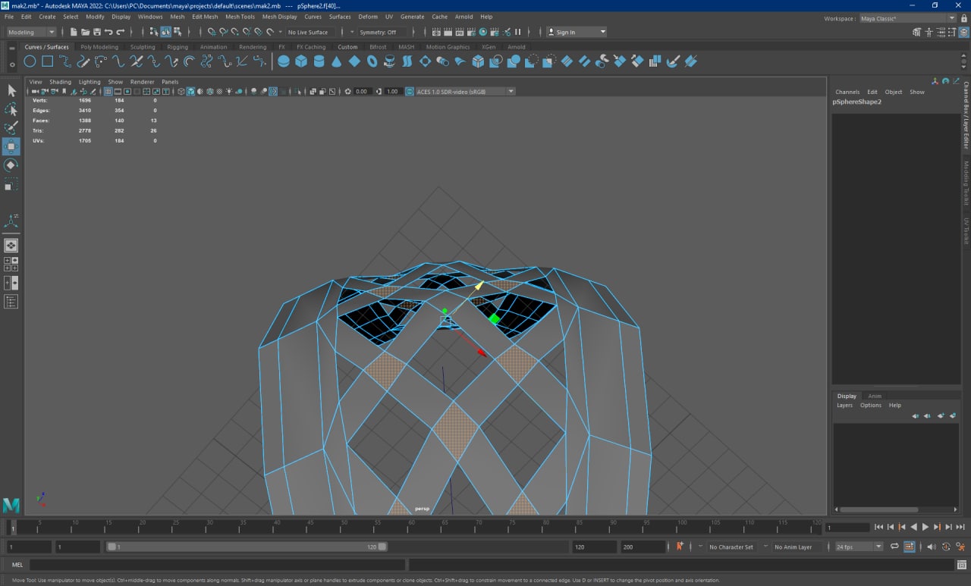Viewport: 971px width, 586px height.
Task: Create a NURBS circle from the shelf
Action: [x=30, y=61]
